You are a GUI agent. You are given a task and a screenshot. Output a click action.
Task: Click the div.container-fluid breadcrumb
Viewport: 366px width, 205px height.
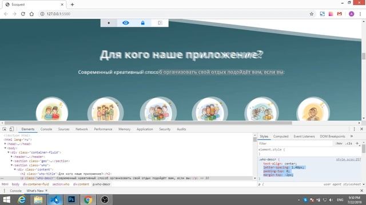pos(36,184)
